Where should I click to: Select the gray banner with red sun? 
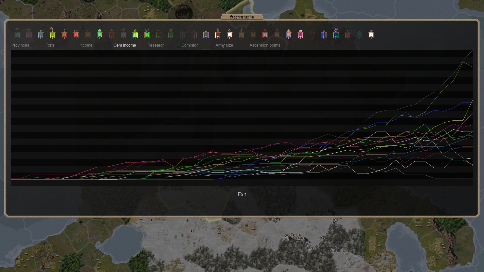pos(265,33)
